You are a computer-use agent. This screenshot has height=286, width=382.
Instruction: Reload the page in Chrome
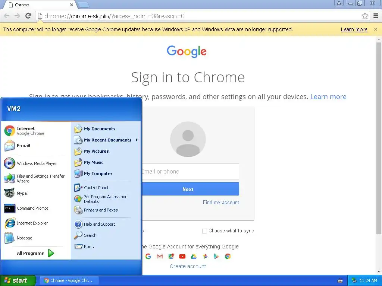[x=28, y=16]
